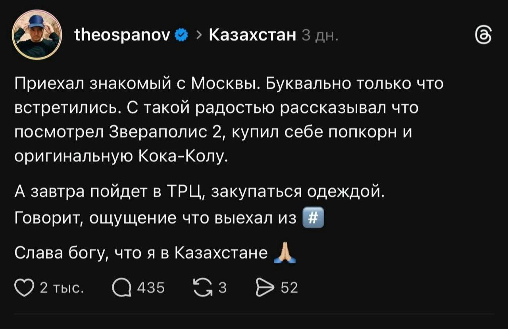This screenshot has width=508, height=329.
Task: Click the "3 дн." post timestamp
Action: tap(319, 36)
